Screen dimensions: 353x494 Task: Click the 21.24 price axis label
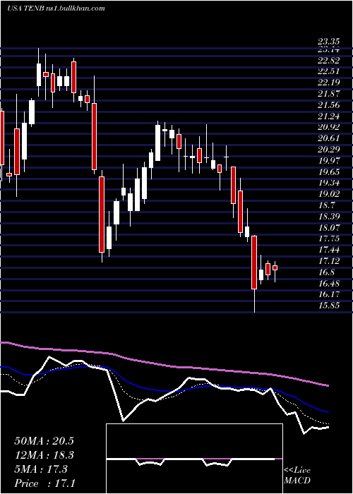tap(328, 116)
